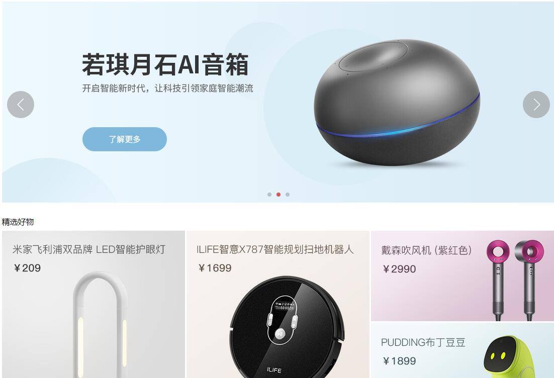Click the ¥2990 price label

click(399, 269)
